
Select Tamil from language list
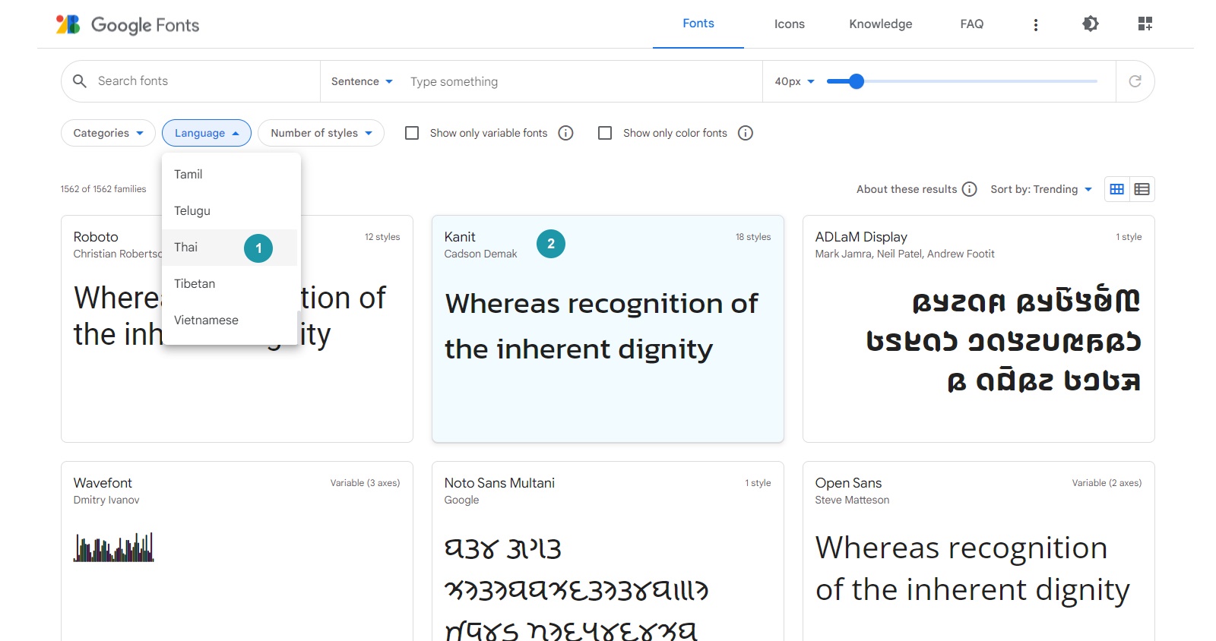click(x=231, y=174)
